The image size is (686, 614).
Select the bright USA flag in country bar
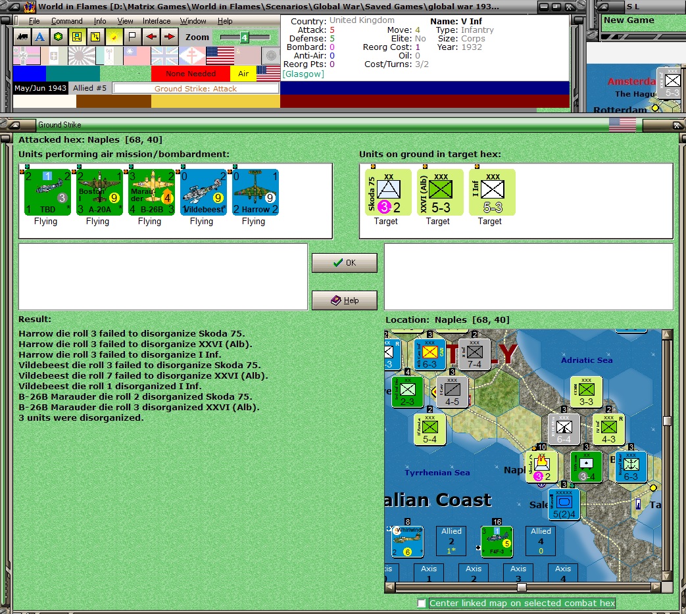(x=220, y=56)
